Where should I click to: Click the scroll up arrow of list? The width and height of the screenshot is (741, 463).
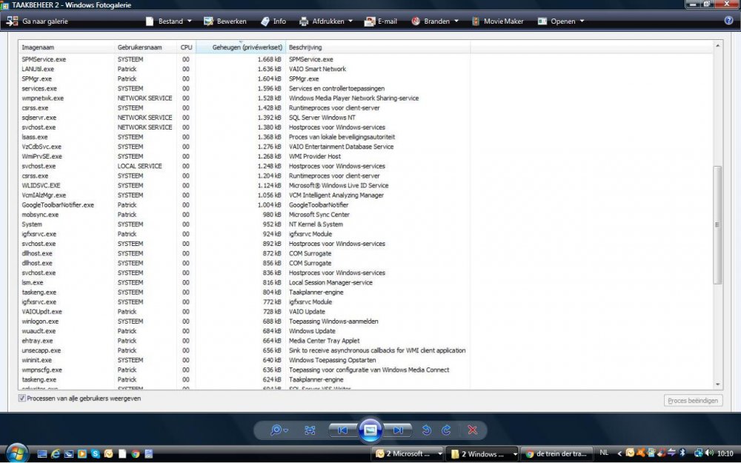click(717, 46)
